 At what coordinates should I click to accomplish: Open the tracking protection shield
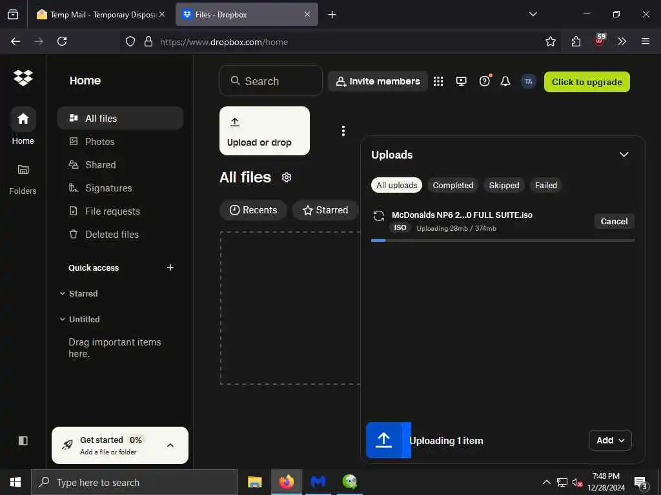coord(130,42)
